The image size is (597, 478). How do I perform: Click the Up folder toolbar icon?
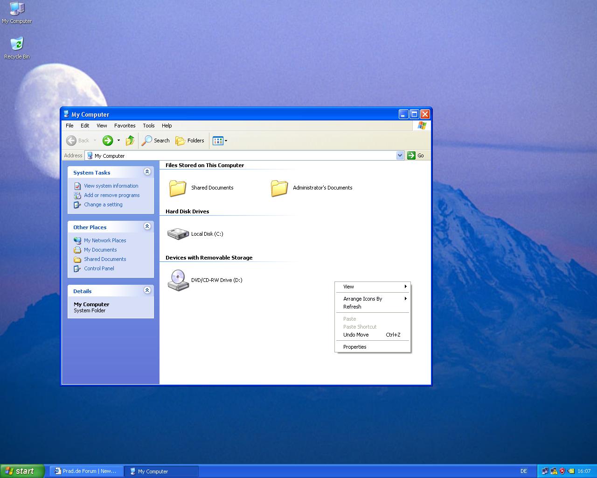pos(130,141)
